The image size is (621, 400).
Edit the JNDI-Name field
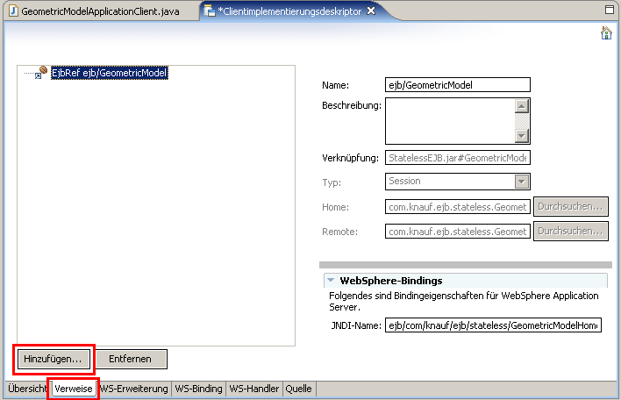[493, 325]
